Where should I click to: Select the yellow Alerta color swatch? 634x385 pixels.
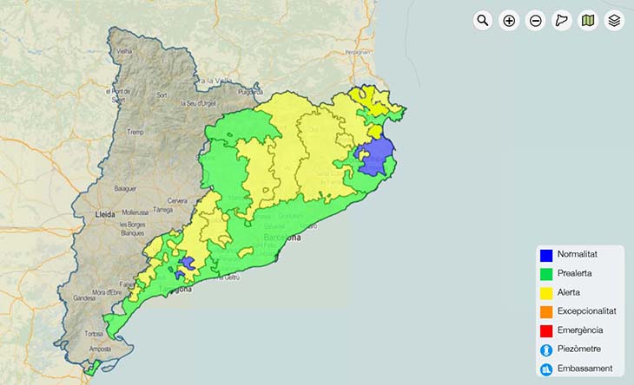click(x=546, y=293)
